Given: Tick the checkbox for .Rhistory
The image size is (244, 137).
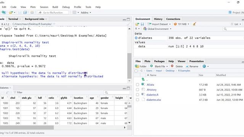Looking at the screenshot, I should (x=137, y=90).
